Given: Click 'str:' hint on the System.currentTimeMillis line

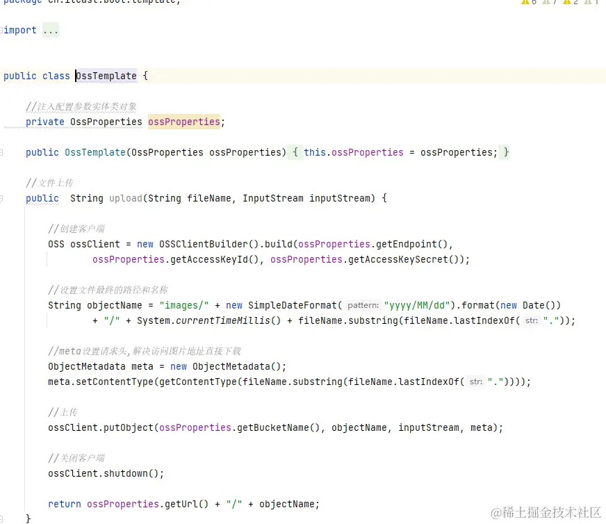Looking at the screenshot, I should pyautogui.click(x=532, y=320).
